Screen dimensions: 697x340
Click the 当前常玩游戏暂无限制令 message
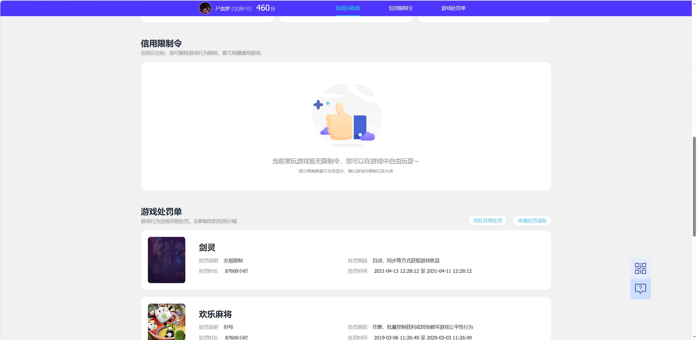click(345, 161)
